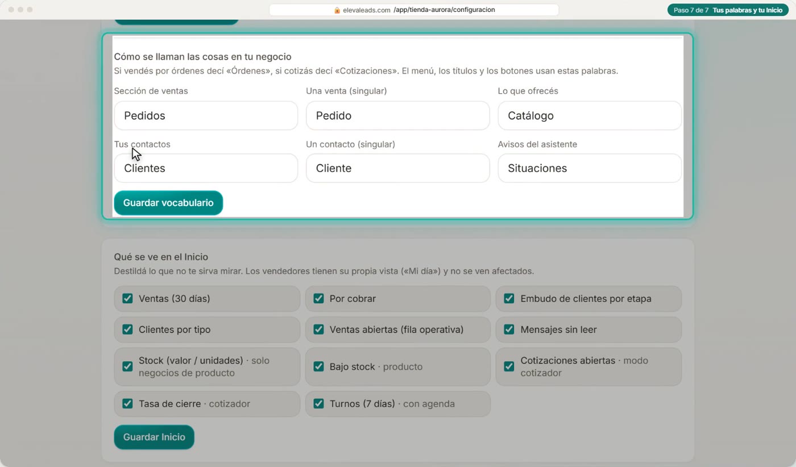Uncheck the Tasa de cierre checkbox
The image size is (796, 467).
point(127,404)
